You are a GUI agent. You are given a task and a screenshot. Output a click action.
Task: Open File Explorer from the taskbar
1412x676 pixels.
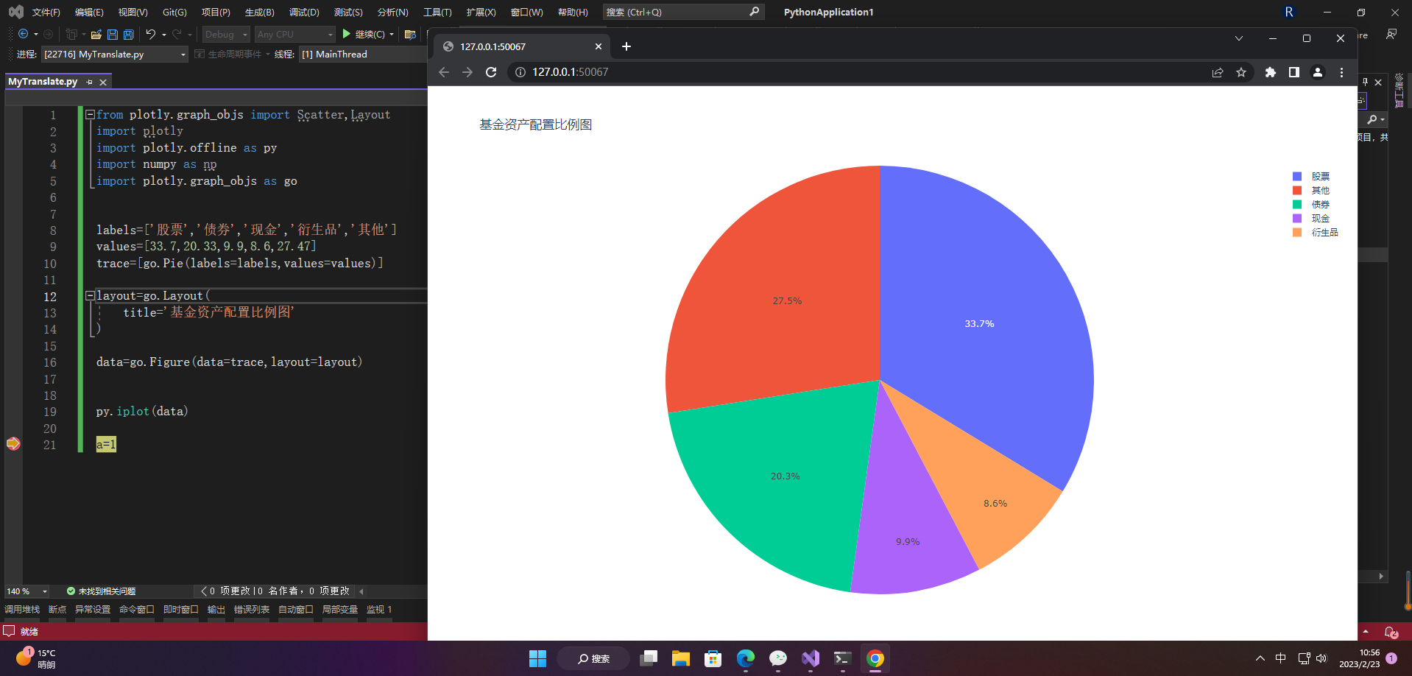pyautogui.click(x=680, y=658)
